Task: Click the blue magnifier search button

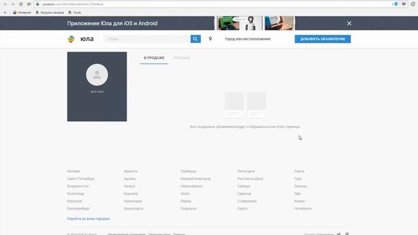Action: [195, 39]
